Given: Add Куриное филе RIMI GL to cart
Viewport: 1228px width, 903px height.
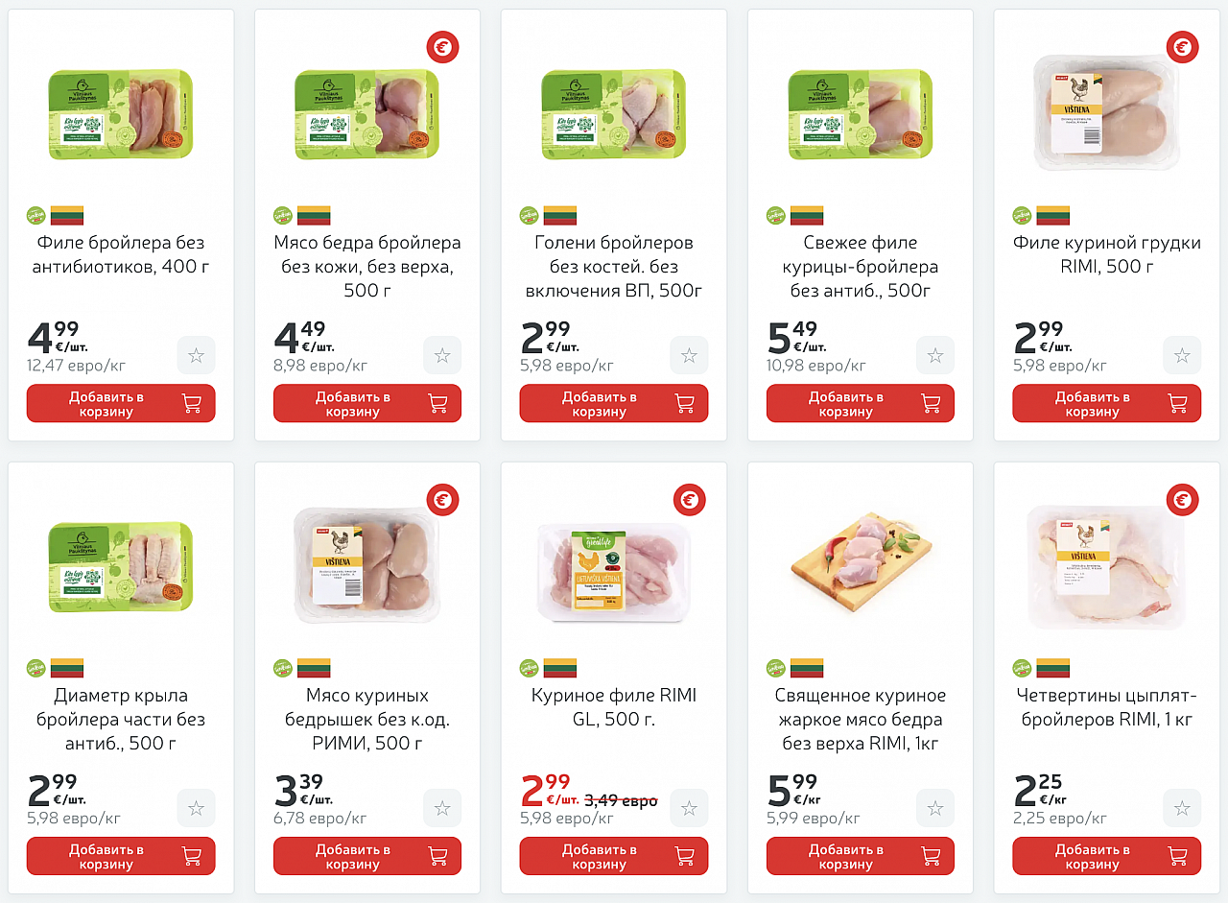Looking at the screenshot, I should 614,856.
